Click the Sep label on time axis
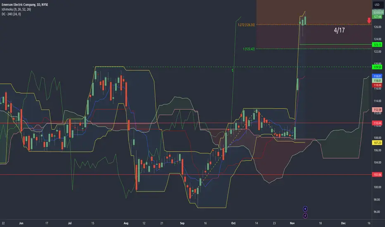 182,223
